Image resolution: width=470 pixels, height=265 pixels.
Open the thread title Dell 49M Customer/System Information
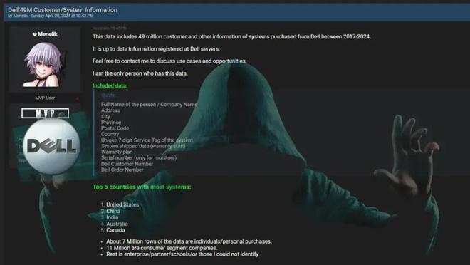63,9
